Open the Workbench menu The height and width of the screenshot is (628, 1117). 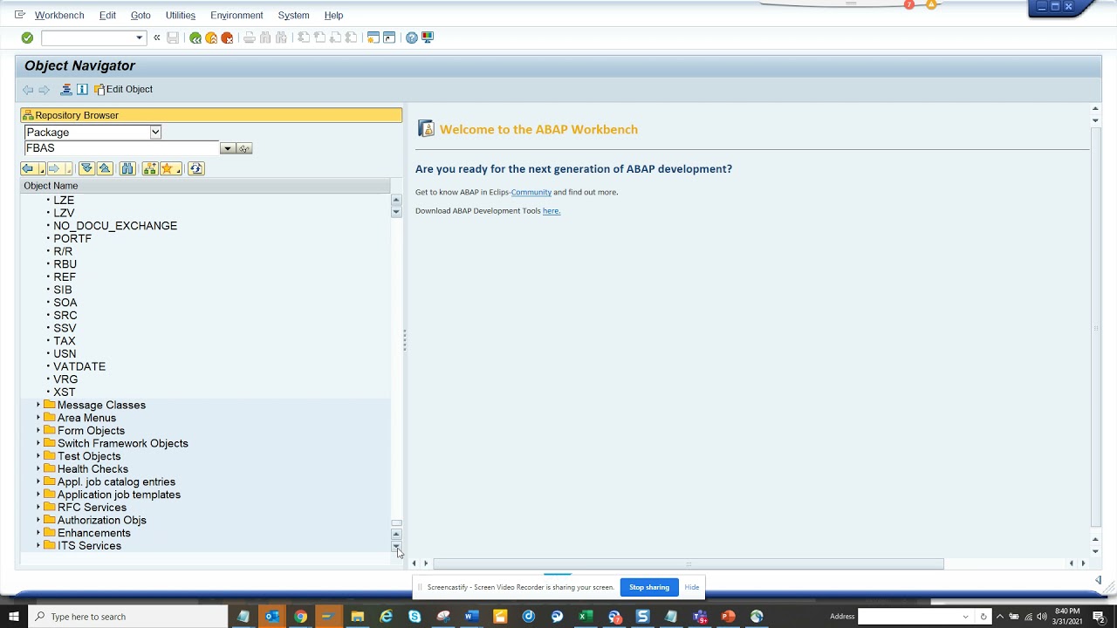[59, 16]
